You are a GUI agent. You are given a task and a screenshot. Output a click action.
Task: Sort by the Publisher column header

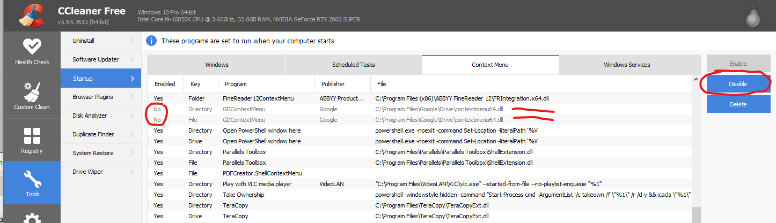pyautogui.click(x=342, y=84)
